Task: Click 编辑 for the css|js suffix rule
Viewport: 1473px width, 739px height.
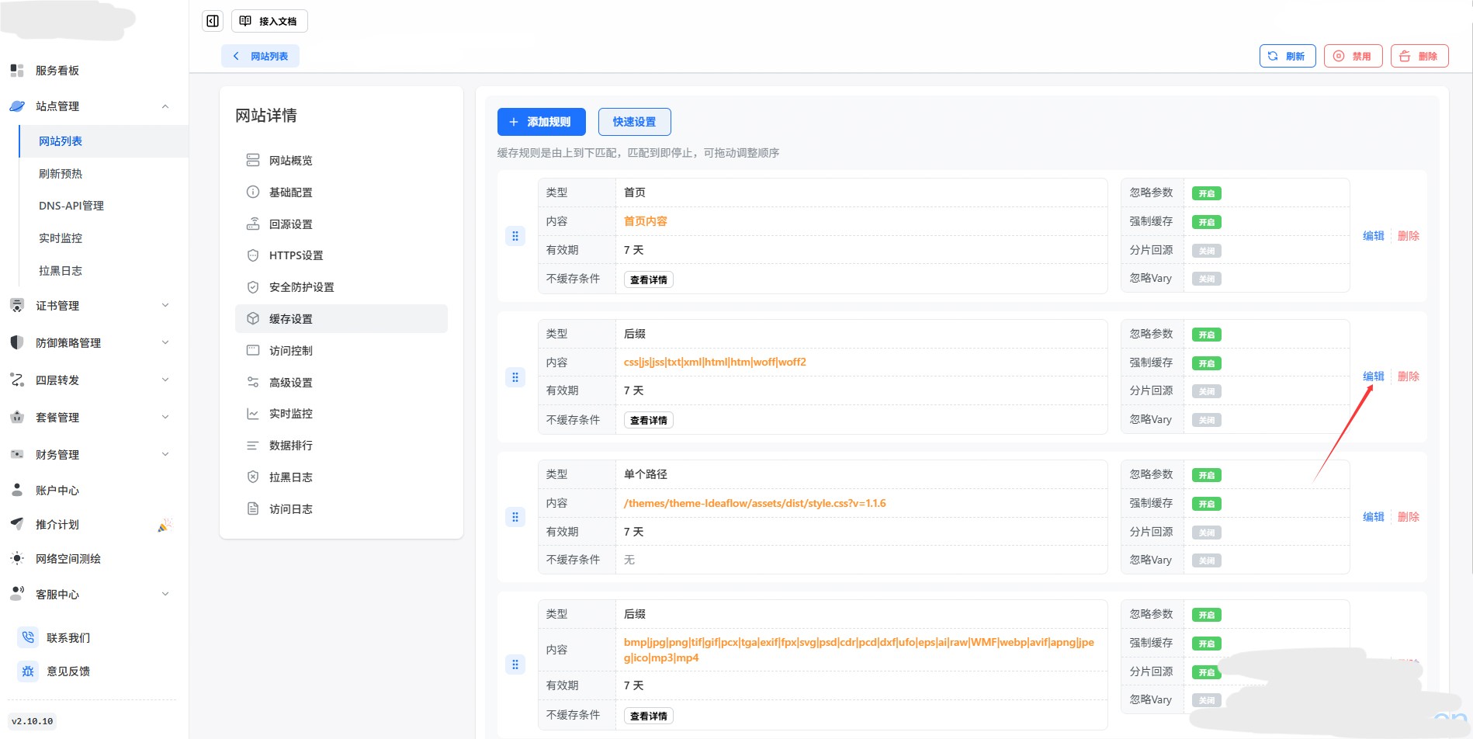Action: [1373, 376]
